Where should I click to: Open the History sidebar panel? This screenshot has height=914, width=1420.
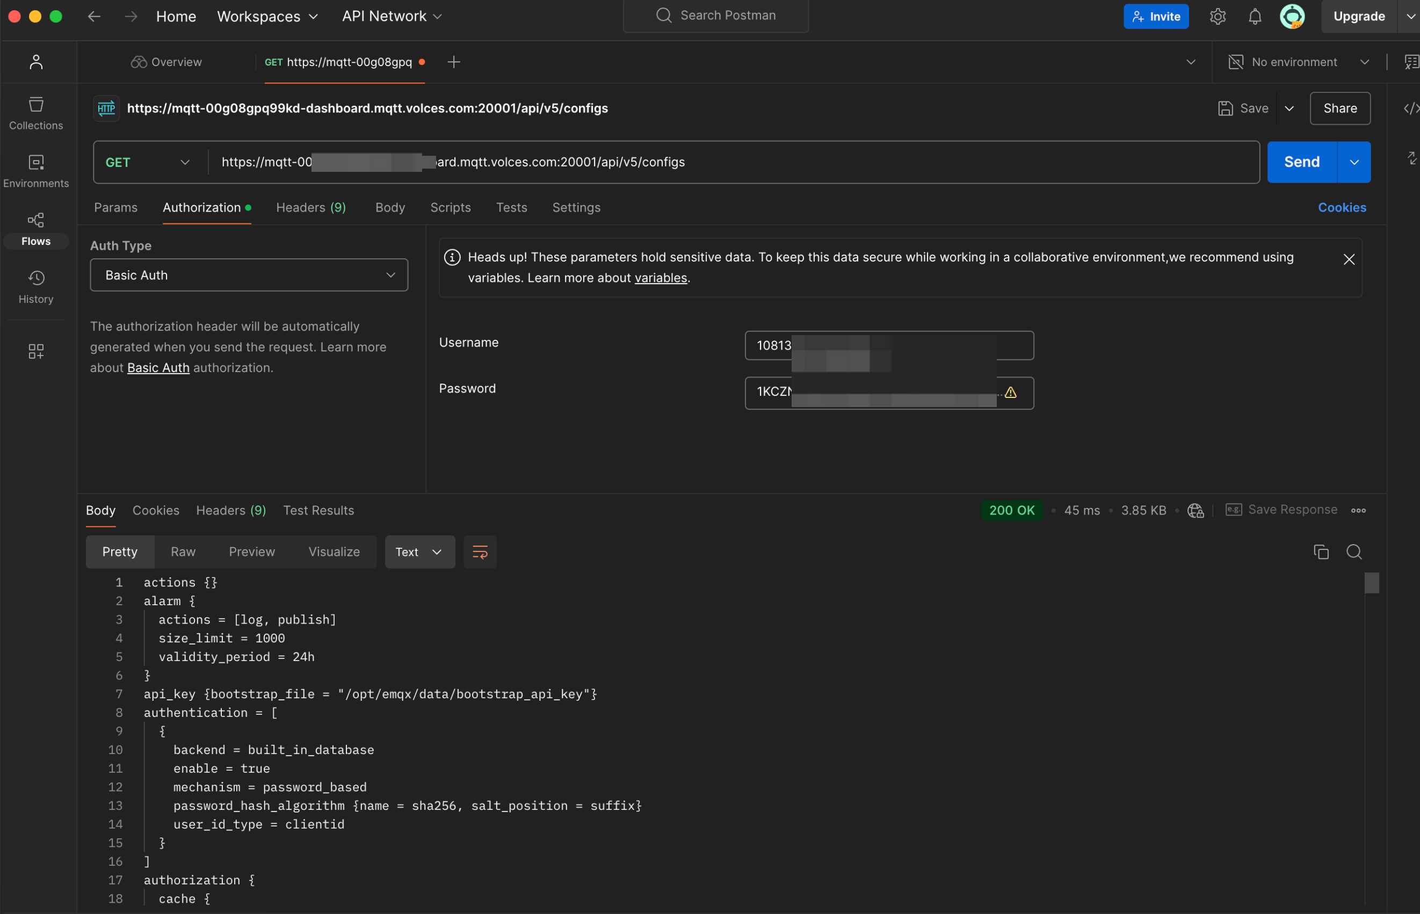(35, 287)
